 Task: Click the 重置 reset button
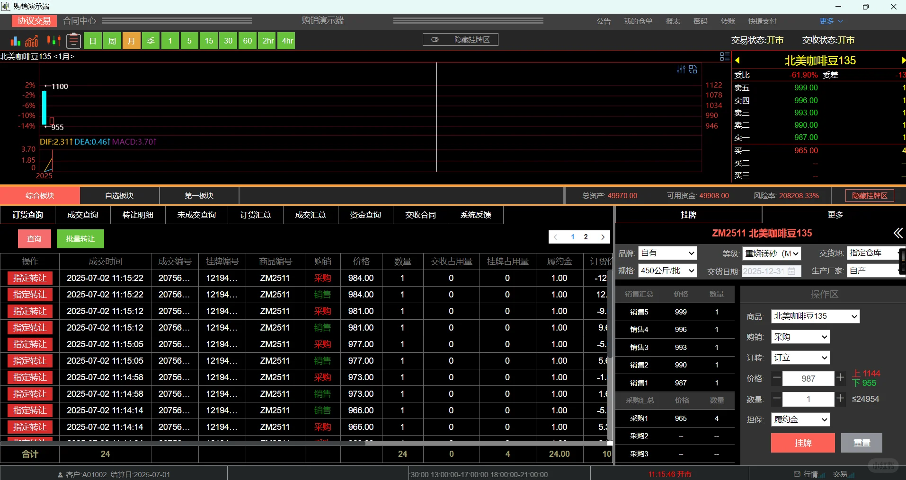pyautogui.click(x=862, y=443)
